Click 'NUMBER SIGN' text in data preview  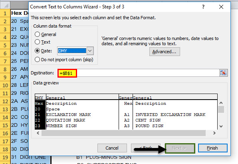(61, 126)
